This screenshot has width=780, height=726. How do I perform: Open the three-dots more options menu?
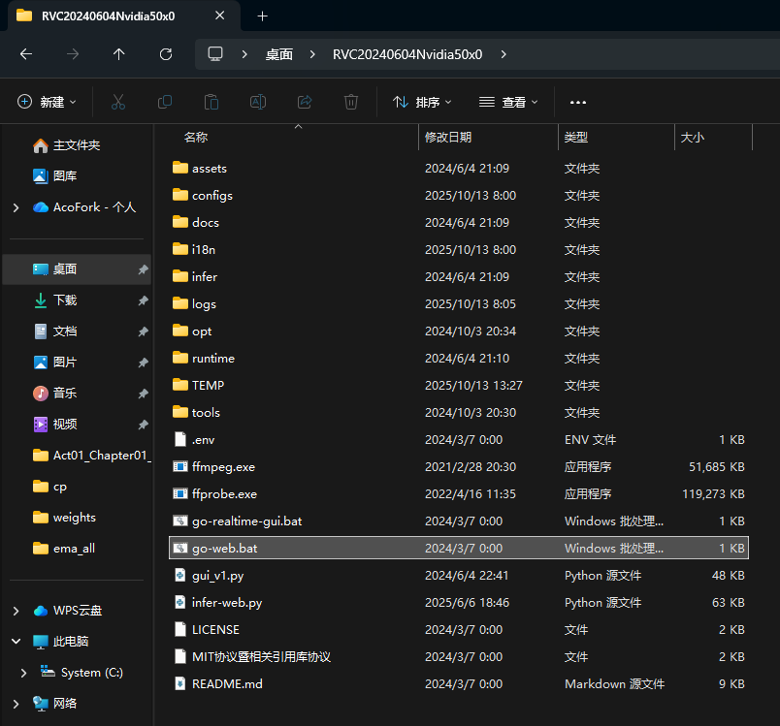coord(578,102)
